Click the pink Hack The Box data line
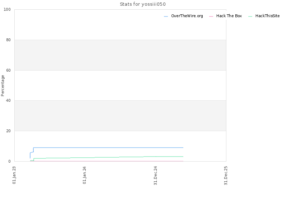Viewport: 287px width, 215px height. [108, 161]
